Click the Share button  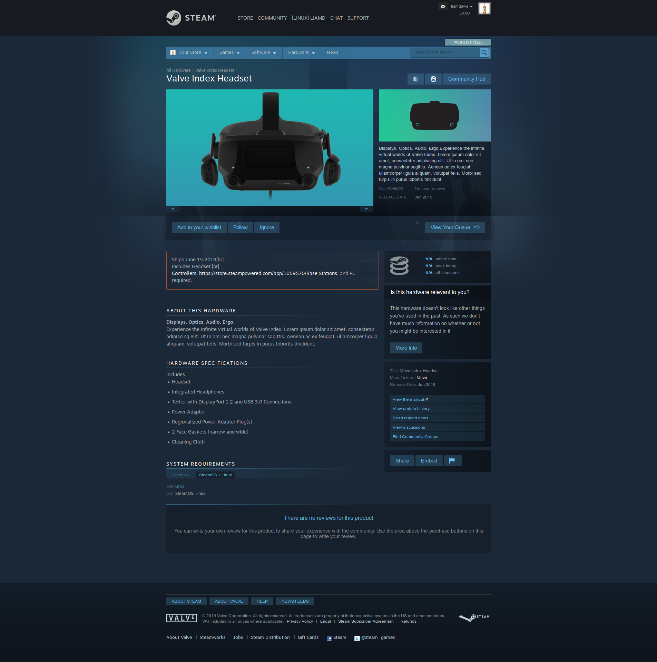(x=402, y=461)
